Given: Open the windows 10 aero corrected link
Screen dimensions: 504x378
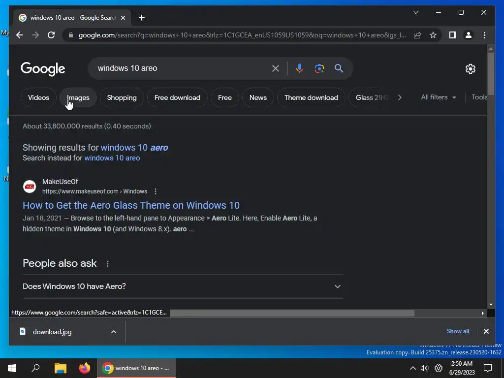Looking at the screenshot, I should click(x=134, y=148).
